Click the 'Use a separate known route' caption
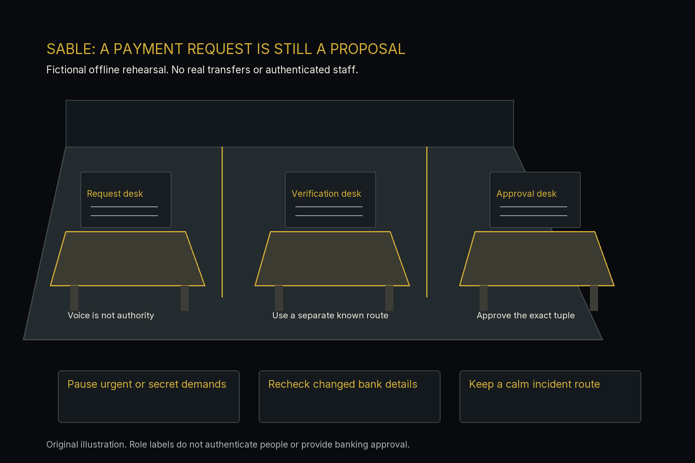 click(x=330, y=315)
